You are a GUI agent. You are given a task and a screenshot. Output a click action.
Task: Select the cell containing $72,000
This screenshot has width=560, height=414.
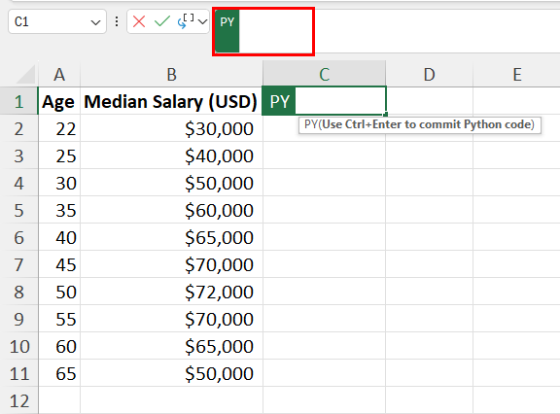(x=171, y=292)
